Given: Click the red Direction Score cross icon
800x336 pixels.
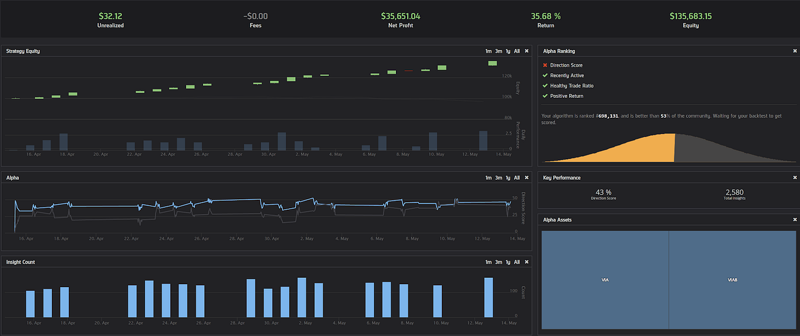Looking at the screenshot, I should [x=545, y=65].
